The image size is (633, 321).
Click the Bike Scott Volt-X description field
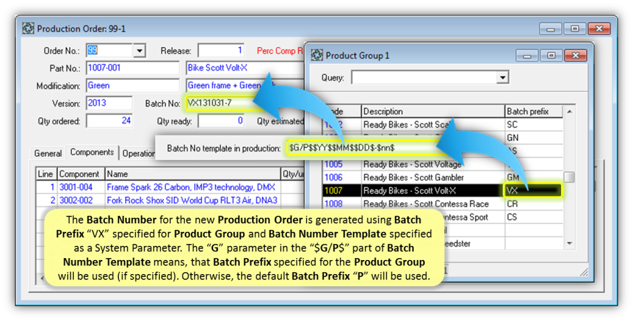[x=245, y=68]
